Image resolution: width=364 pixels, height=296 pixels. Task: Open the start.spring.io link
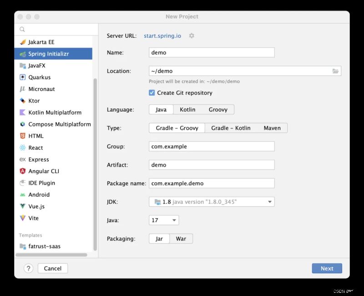(x=162, y=36)
